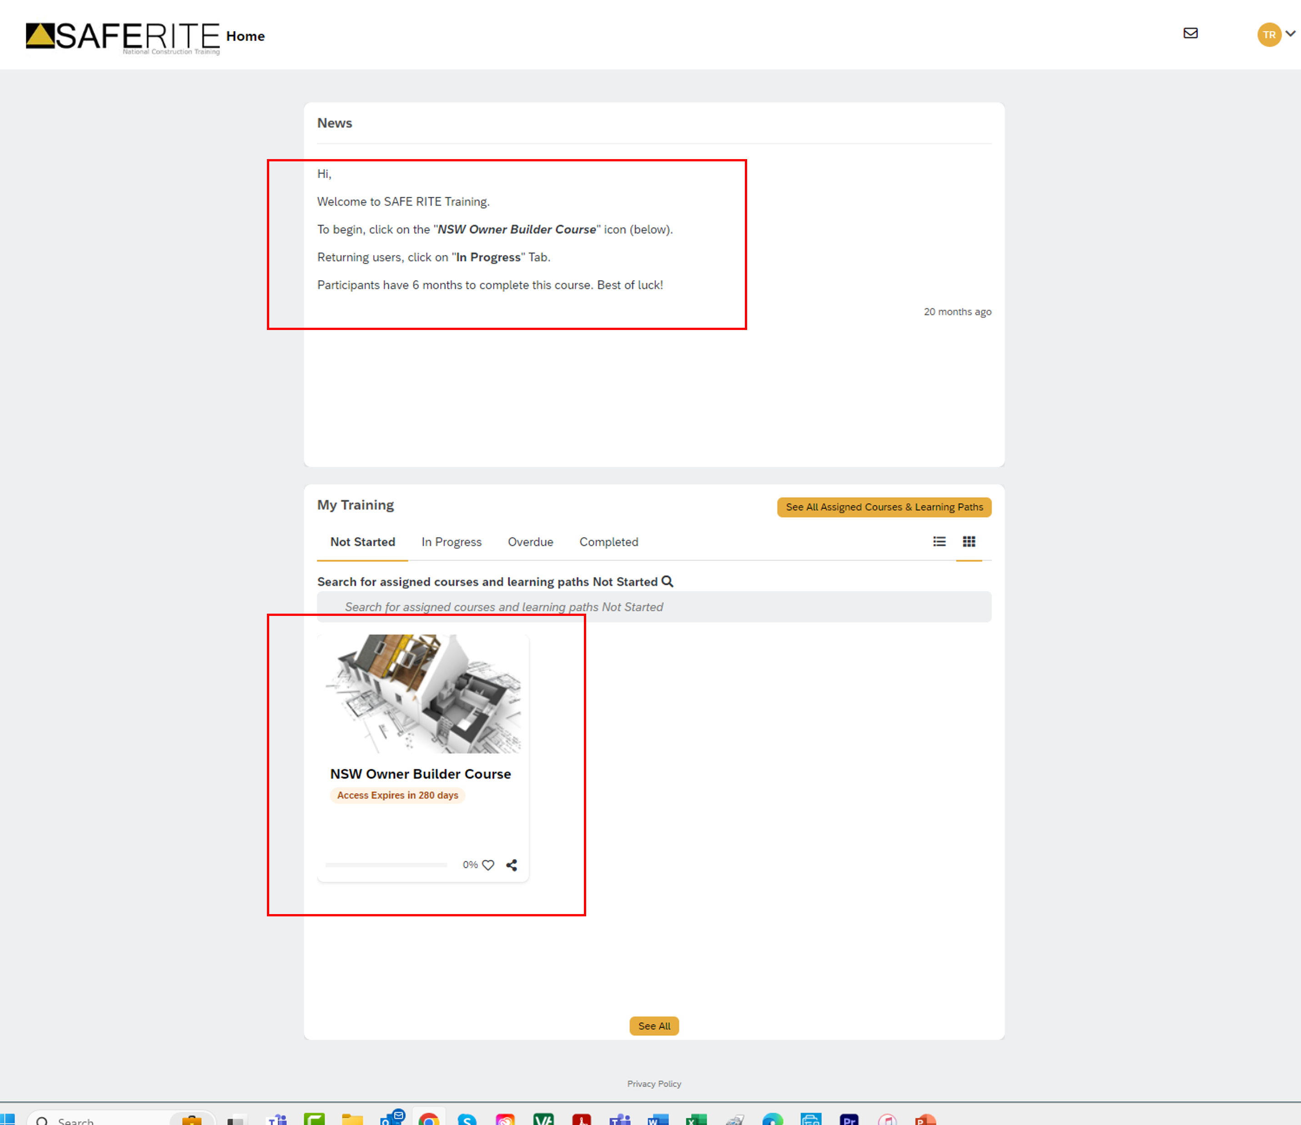1301x1125 pixels.
Task: Switch to grid view icon
Action: [x=969, y=541]
